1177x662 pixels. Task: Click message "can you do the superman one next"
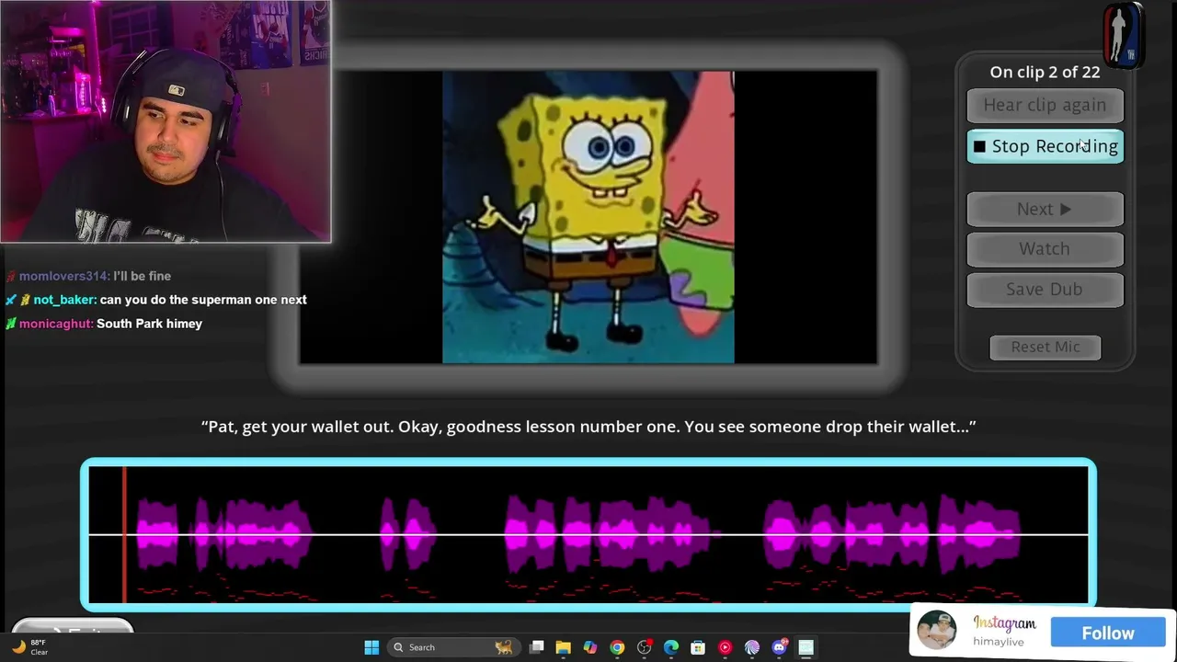point(203,300)
